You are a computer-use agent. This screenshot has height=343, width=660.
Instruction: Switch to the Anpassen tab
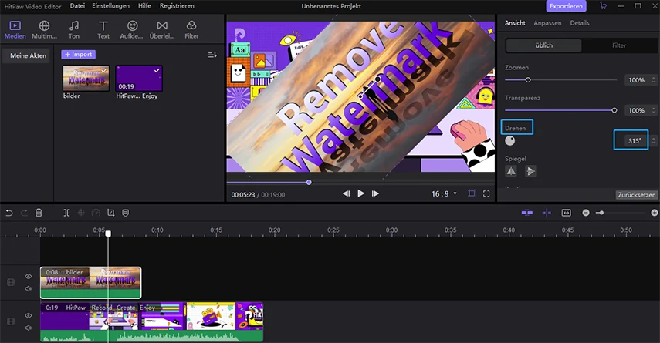point(547,22)
